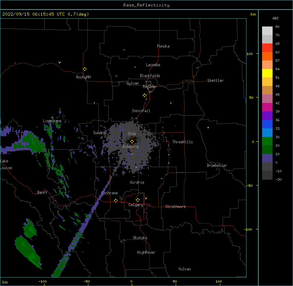Click the yellow V marker northwest of RockyMH
This screenshot has width=293, height=286.
[x=59, y=62]
